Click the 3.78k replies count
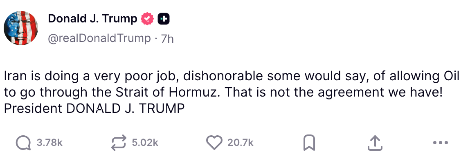The width and height of the screenshot is (470, 163). pyautogui.click(x=49, y=143)
